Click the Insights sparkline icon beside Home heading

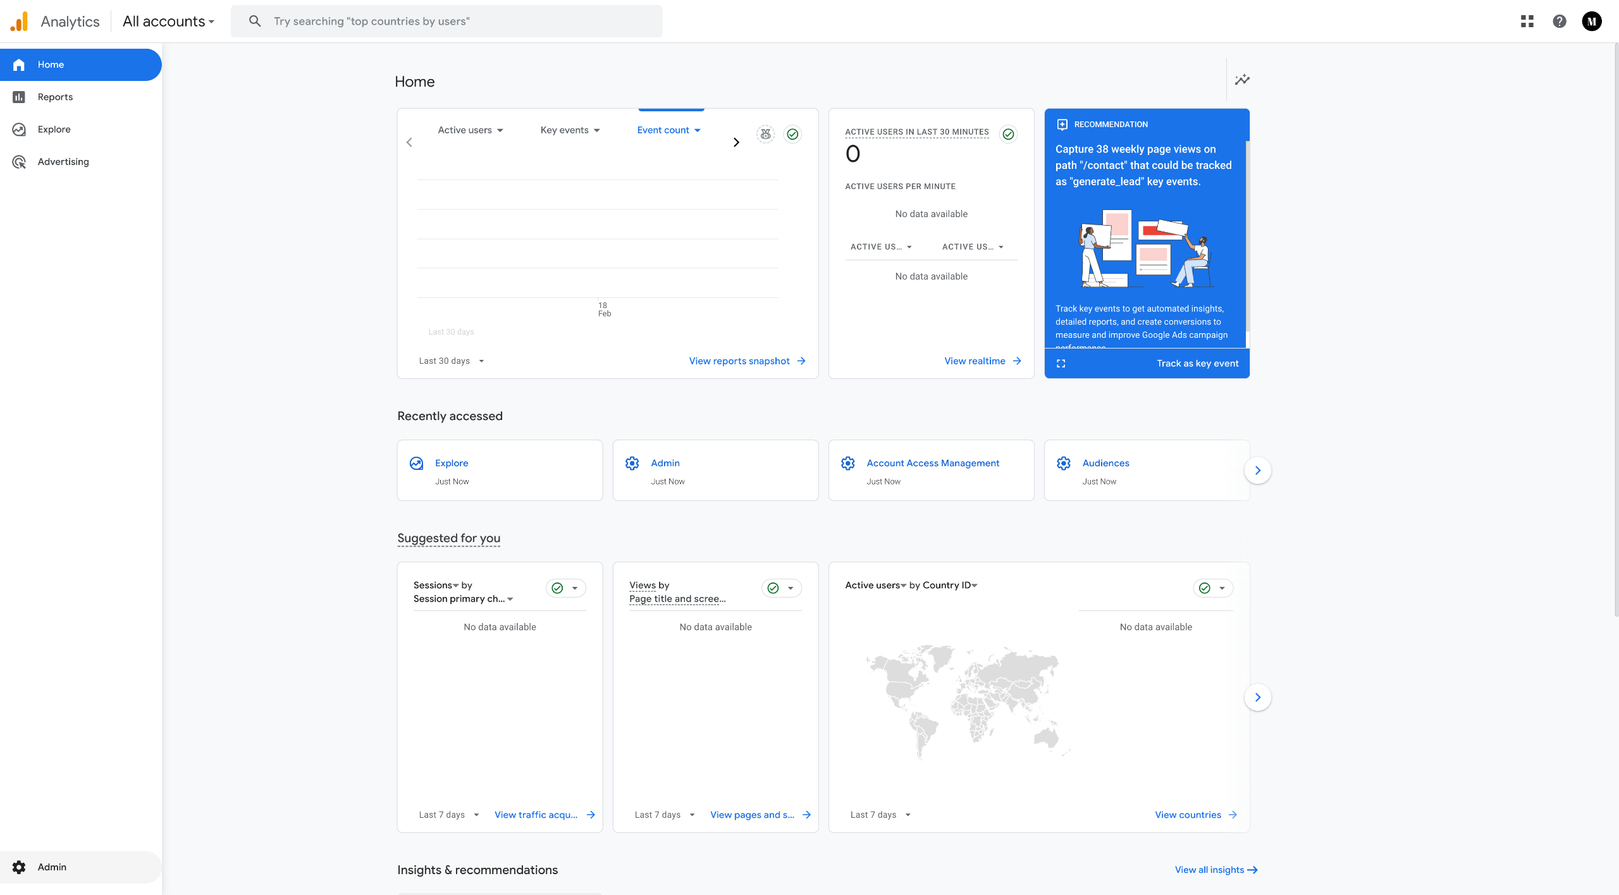coord(1242,80)
